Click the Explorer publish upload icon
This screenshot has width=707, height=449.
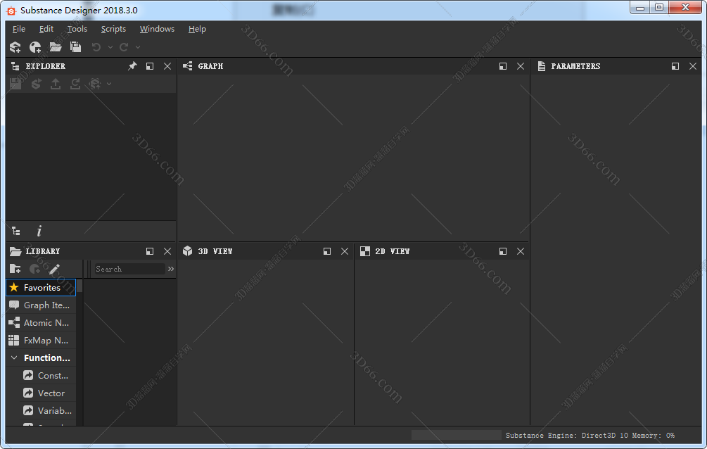56,84
